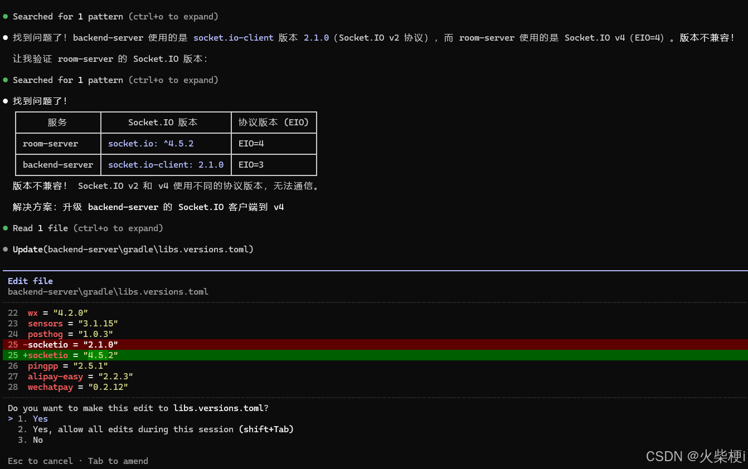Click the backend-server table cell
Viewport: 748px width, 469px height.
58,165
